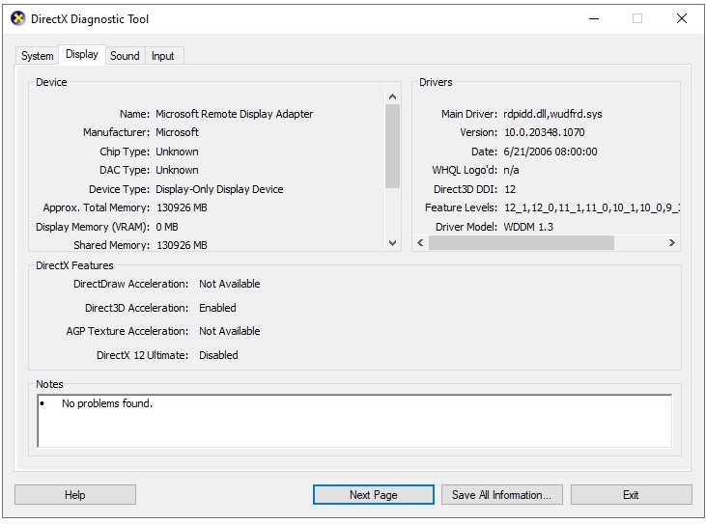Click the 'Direct3D Acceleration:' label

[137, 308]
